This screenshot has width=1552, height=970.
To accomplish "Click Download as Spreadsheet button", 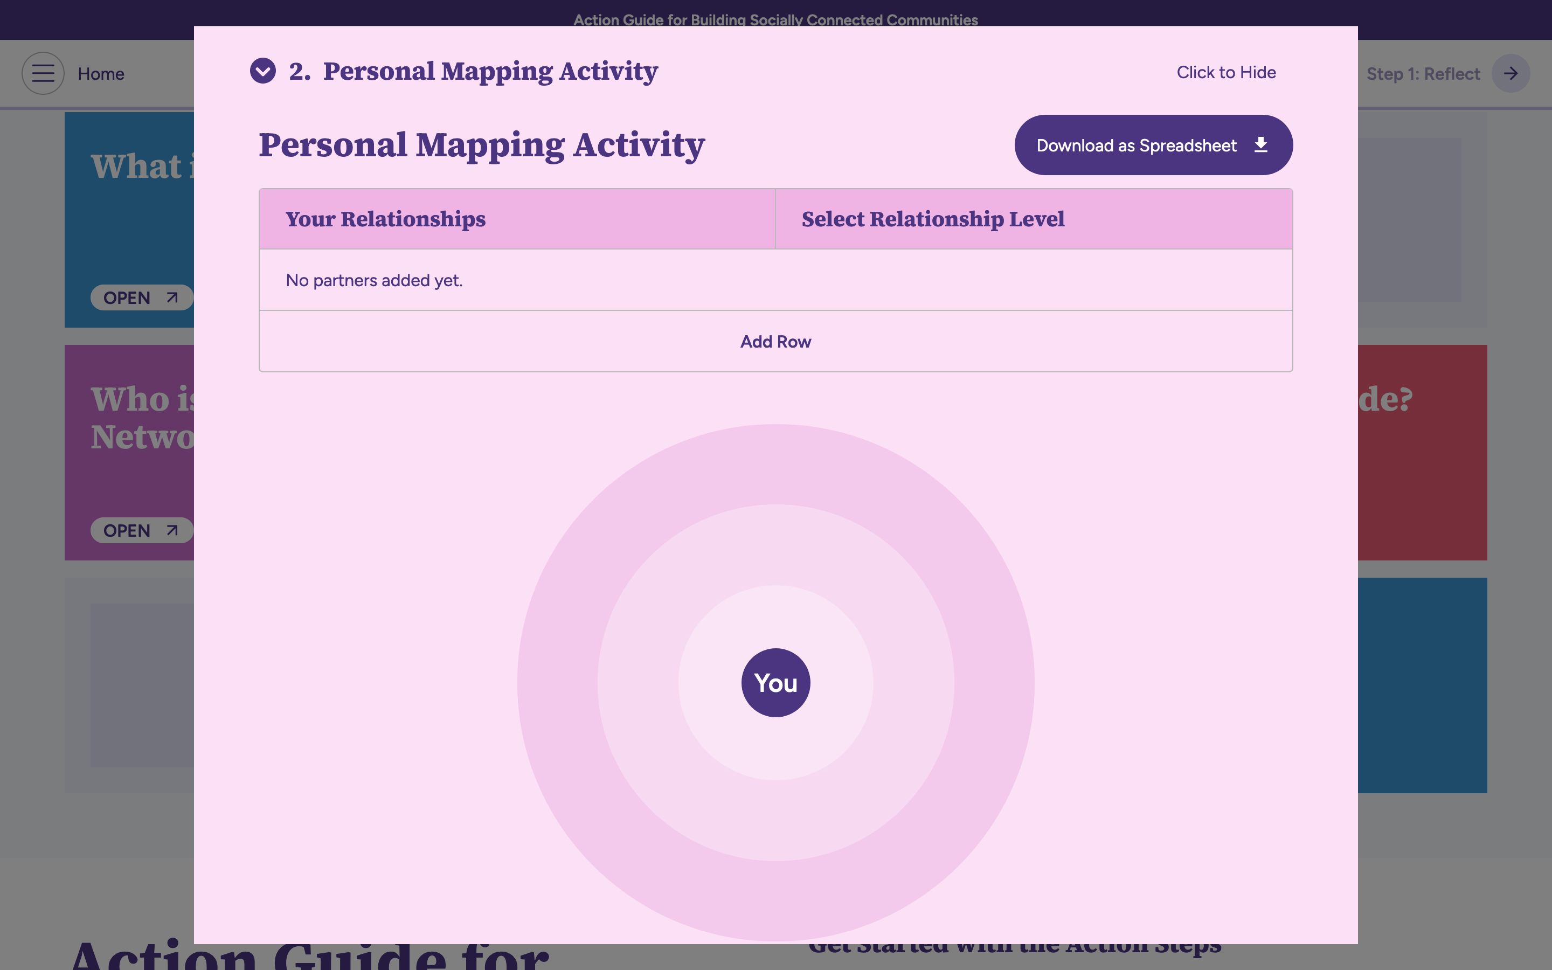I will 1136,145.
